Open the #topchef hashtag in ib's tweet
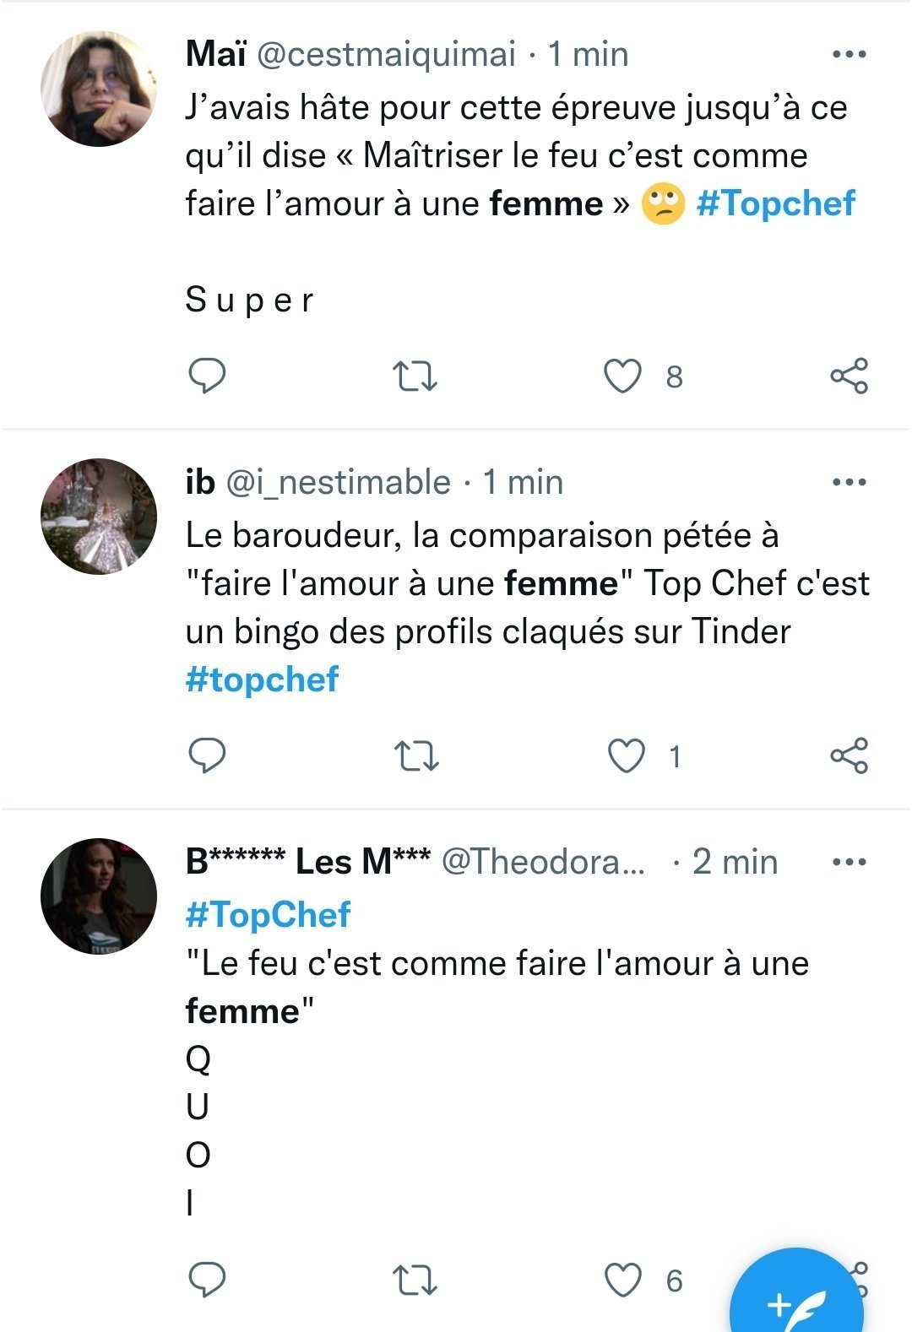This screenshot has width=912, height=1332. (262, 680)
